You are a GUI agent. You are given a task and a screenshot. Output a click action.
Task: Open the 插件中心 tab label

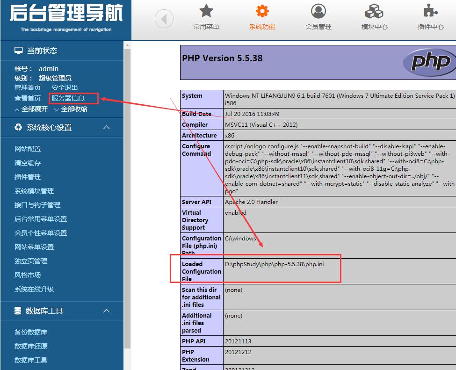(430, 27)
